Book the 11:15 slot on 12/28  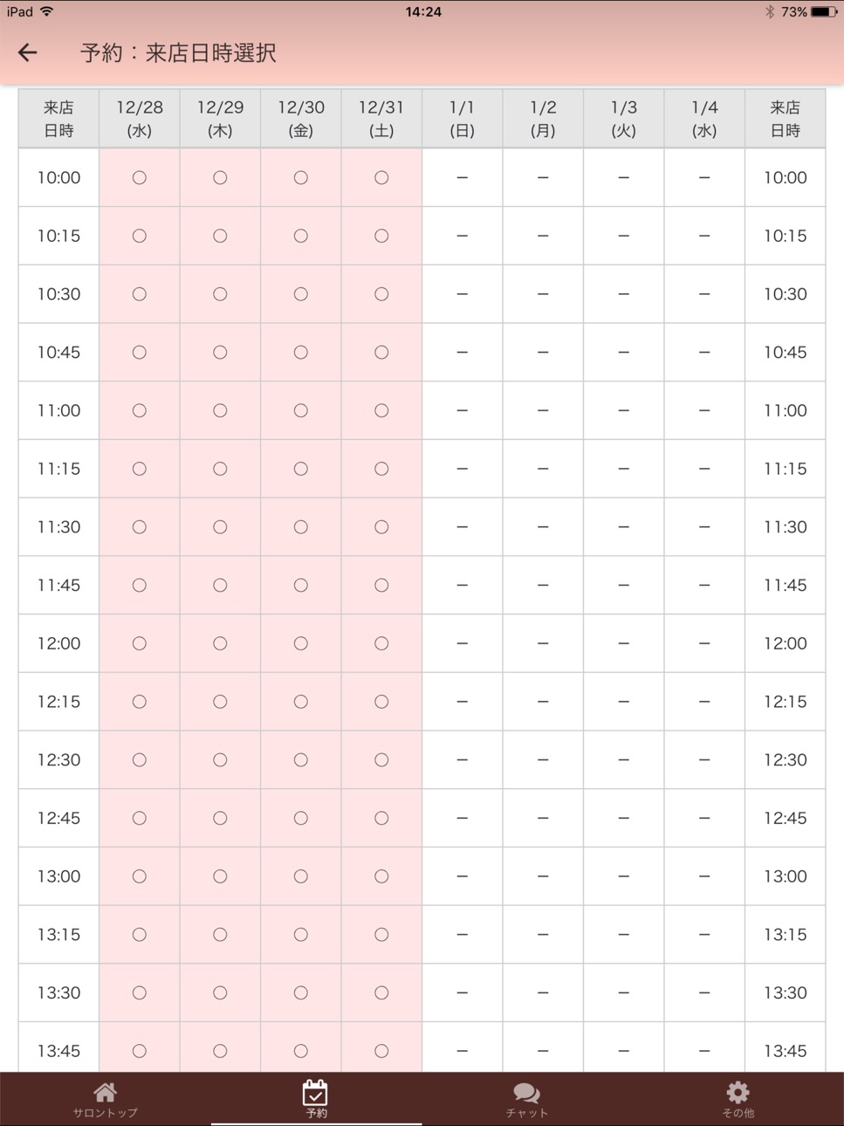[x=140, y=469]
